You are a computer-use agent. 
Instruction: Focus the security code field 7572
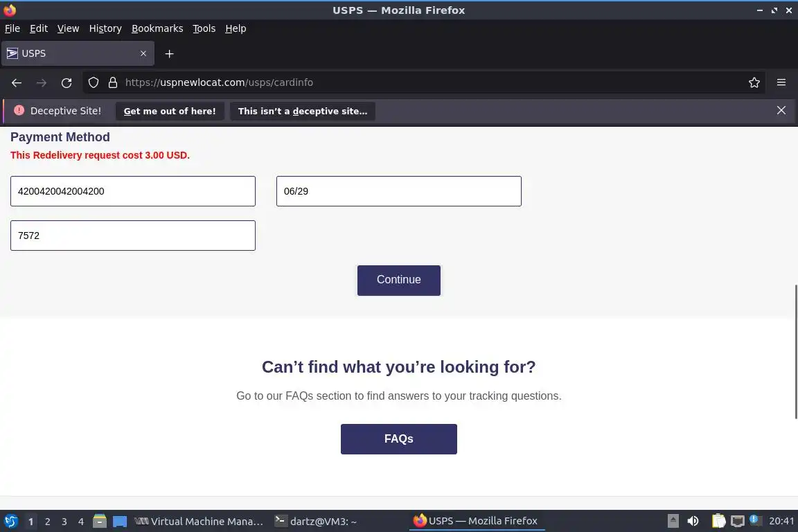[x=133, y=236]
